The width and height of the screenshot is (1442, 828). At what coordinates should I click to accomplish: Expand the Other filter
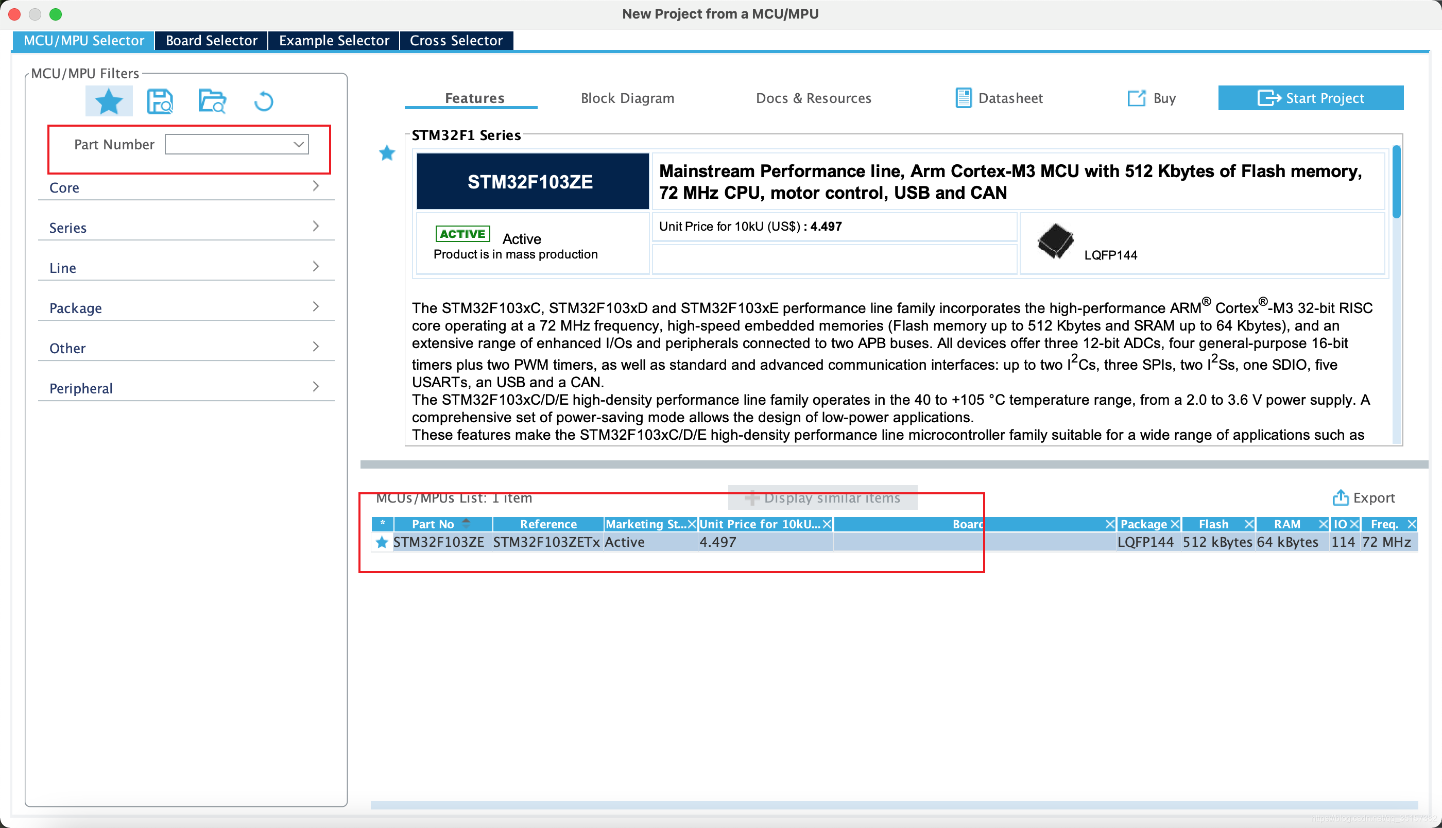(186, 348)
